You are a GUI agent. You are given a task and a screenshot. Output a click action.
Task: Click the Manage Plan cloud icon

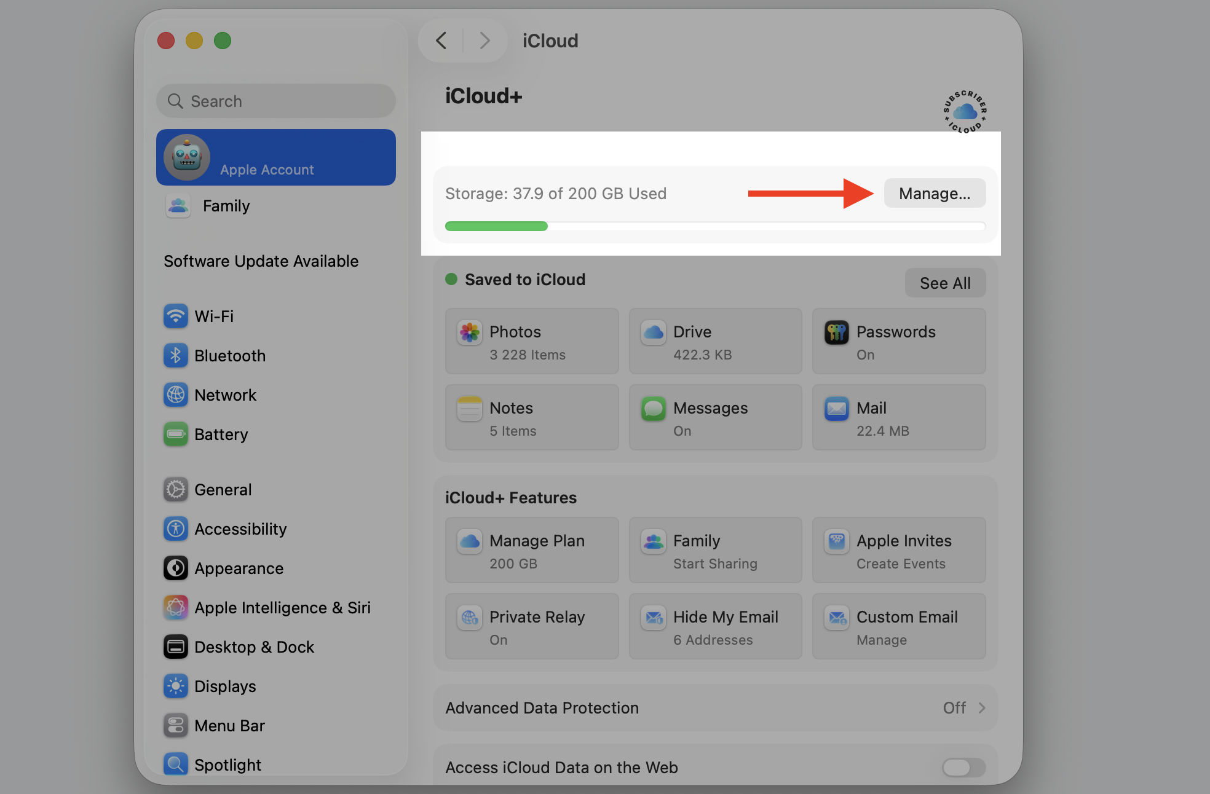click(x=470, y=542)
